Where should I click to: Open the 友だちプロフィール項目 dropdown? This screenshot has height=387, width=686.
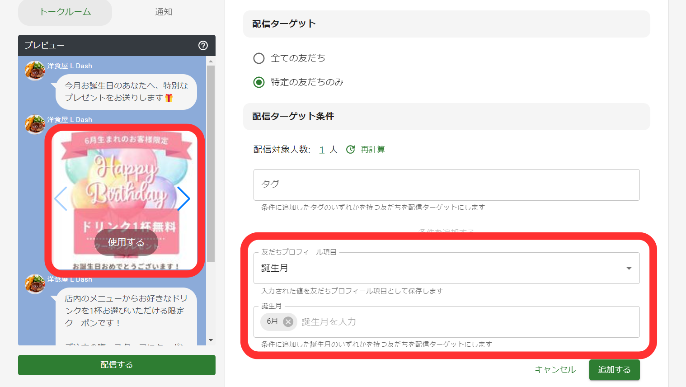click(628, 268)
